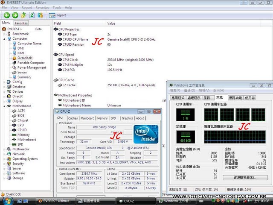The width and height of the screenshot is (273, 205).
Task: Collapse the Computer tree node
Action: 5,39
